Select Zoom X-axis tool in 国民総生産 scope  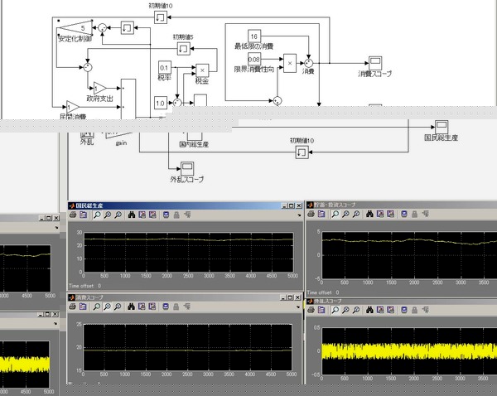tap(108, 214)
